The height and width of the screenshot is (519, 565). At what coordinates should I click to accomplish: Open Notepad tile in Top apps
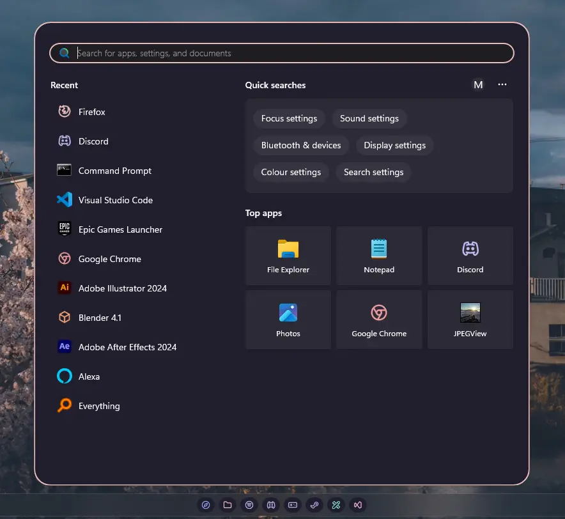tap(379, 256)
